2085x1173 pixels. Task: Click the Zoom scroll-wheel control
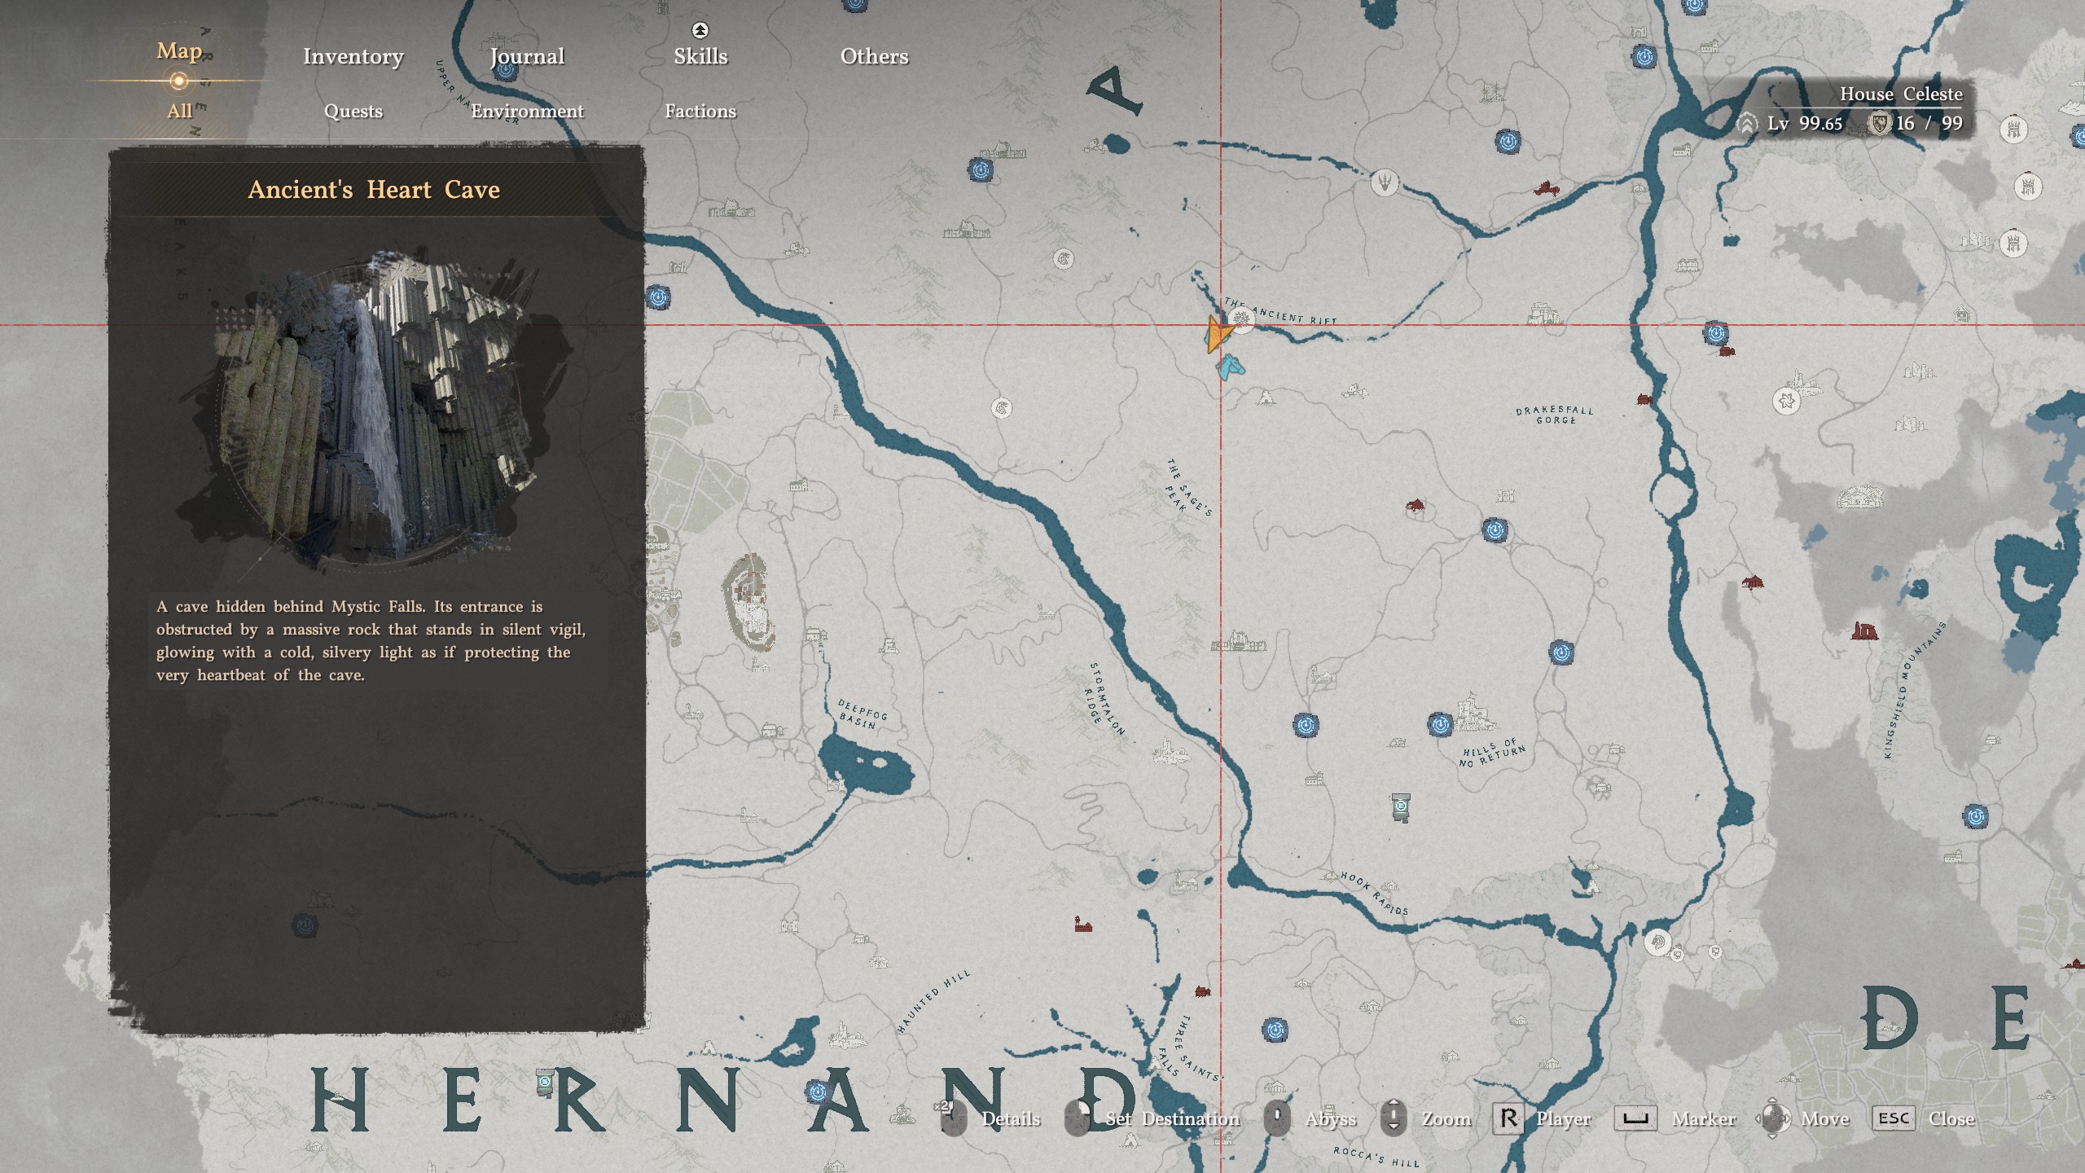click(1394, 1119)
